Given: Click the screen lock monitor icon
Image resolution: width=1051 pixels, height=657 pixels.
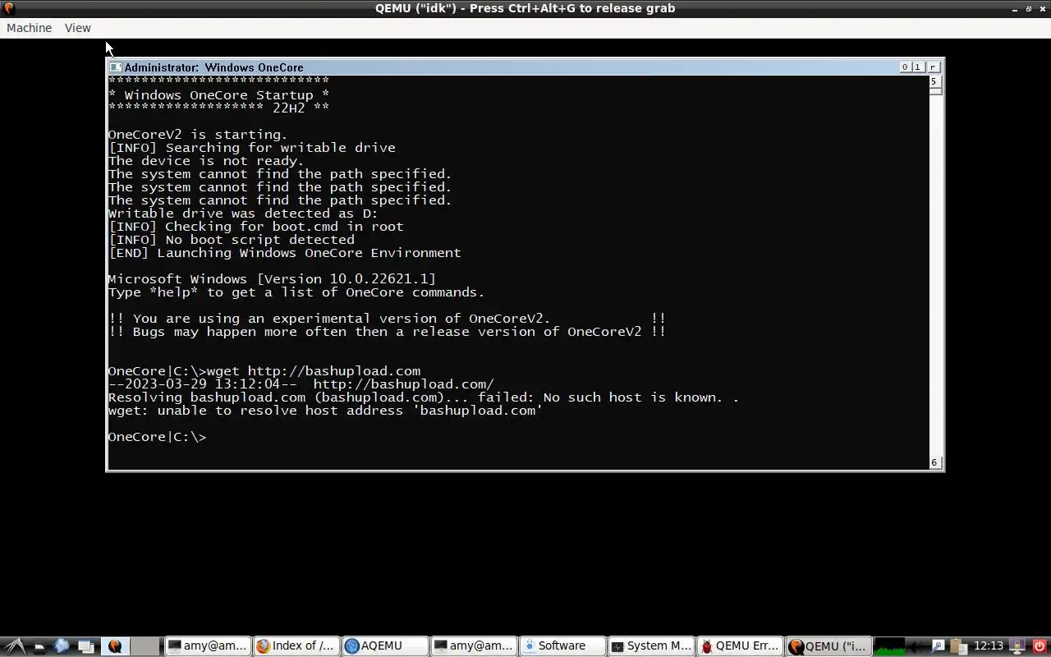Looking at the screenshot, I should (1017, 646).
